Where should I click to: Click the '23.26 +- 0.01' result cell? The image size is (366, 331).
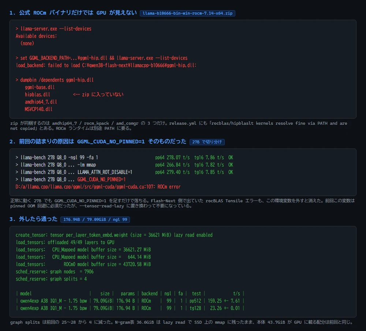pyautogui.click(x=225, y=308)
